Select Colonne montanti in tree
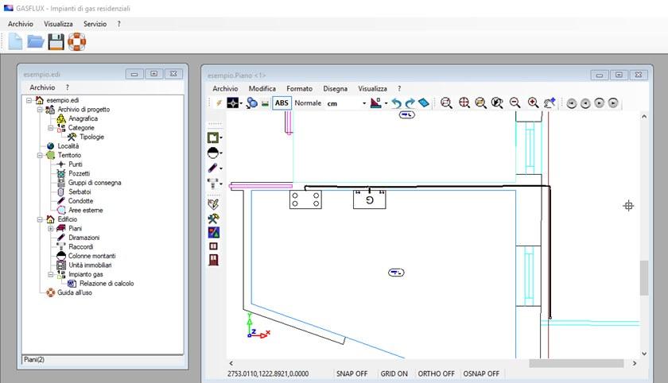 (x=91, y=256)
